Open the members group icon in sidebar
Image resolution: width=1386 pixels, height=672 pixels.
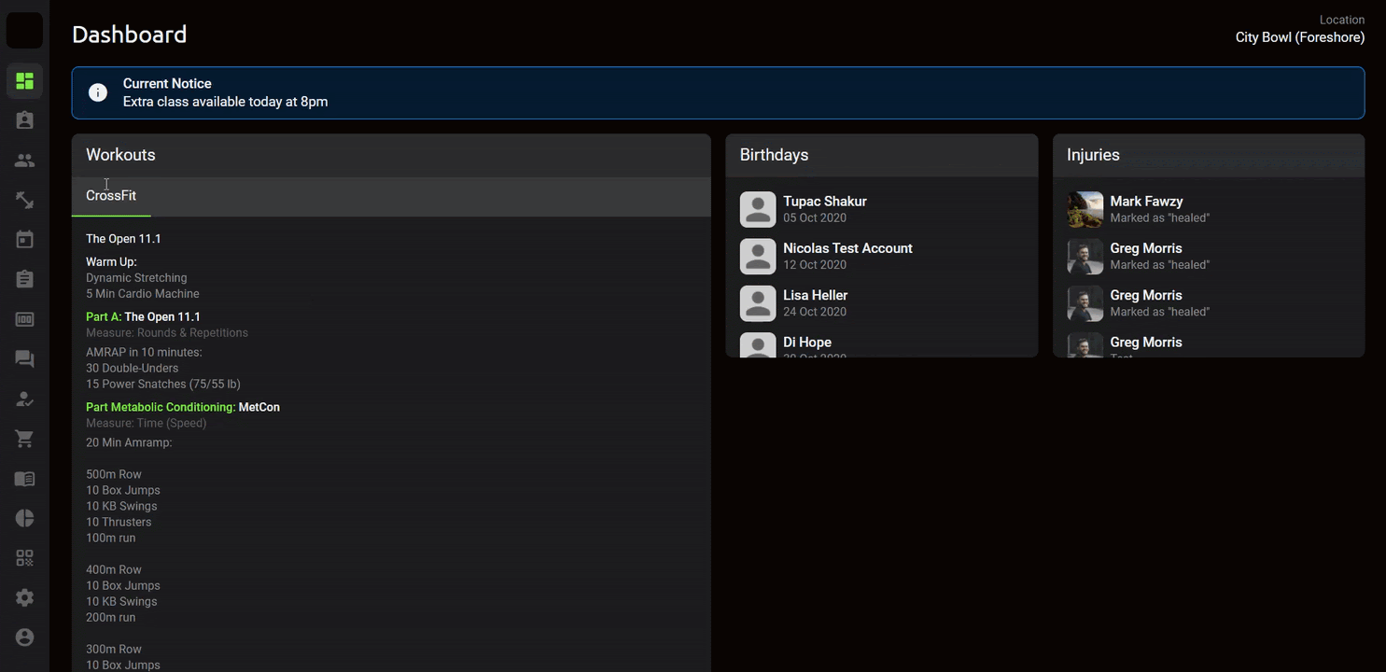pyautogui.click(x=24, y=161)
